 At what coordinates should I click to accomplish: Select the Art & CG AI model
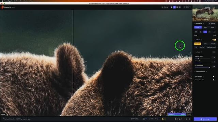213,44
